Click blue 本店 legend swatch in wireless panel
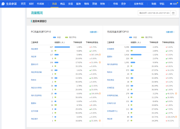Viewport: 180px width, 129px height. (x=131, y=37)
